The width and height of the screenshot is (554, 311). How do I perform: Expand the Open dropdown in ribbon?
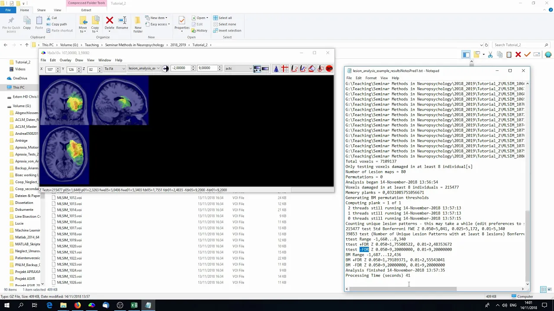click(200, 18)
